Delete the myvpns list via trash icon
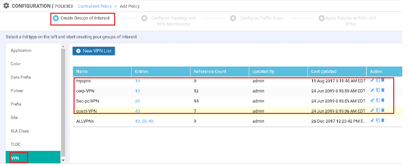The width and height of the screenshot is (410, 166). click(382, 80)
